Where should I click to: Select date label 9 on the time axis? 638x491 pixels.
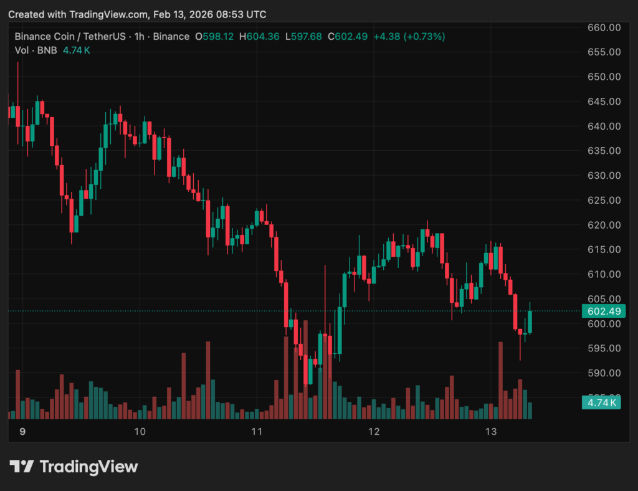click(x=22, y=432)
